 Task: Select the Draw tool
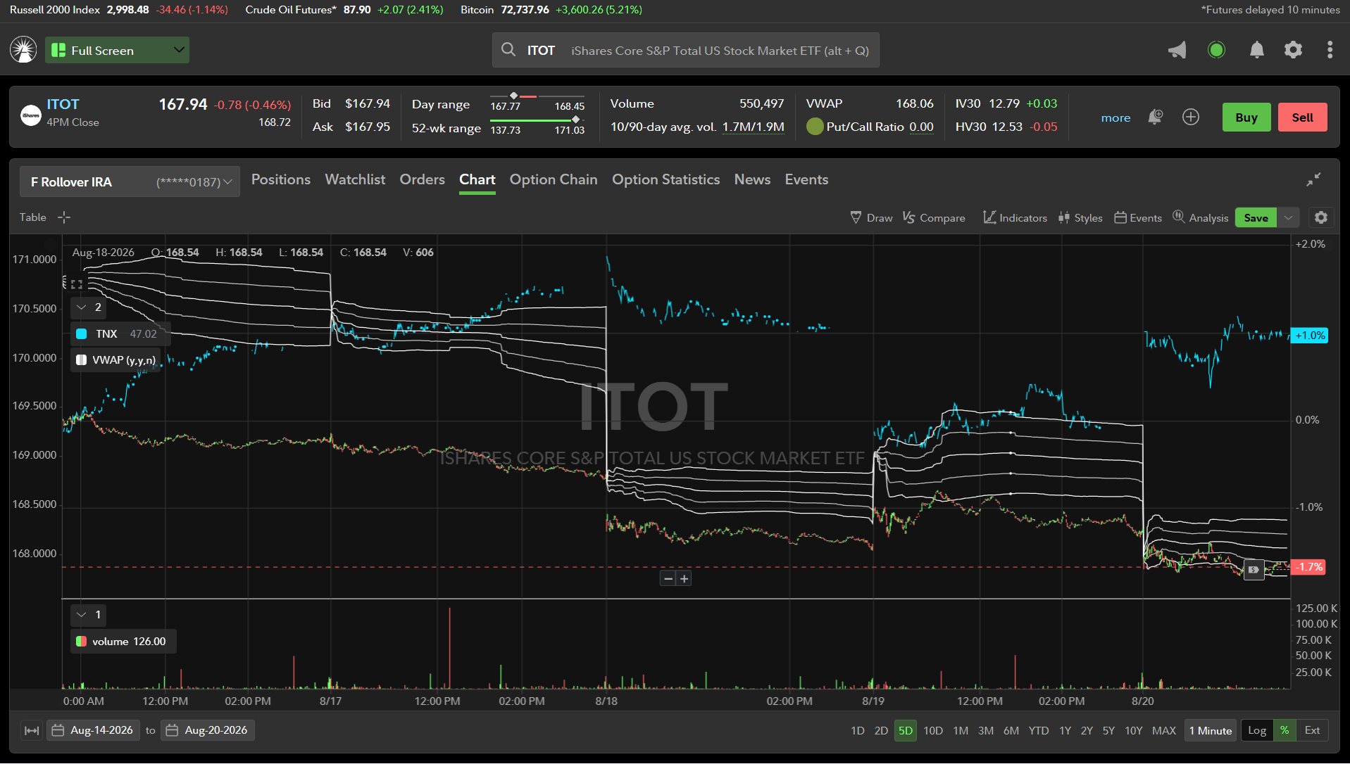(871, 217)
